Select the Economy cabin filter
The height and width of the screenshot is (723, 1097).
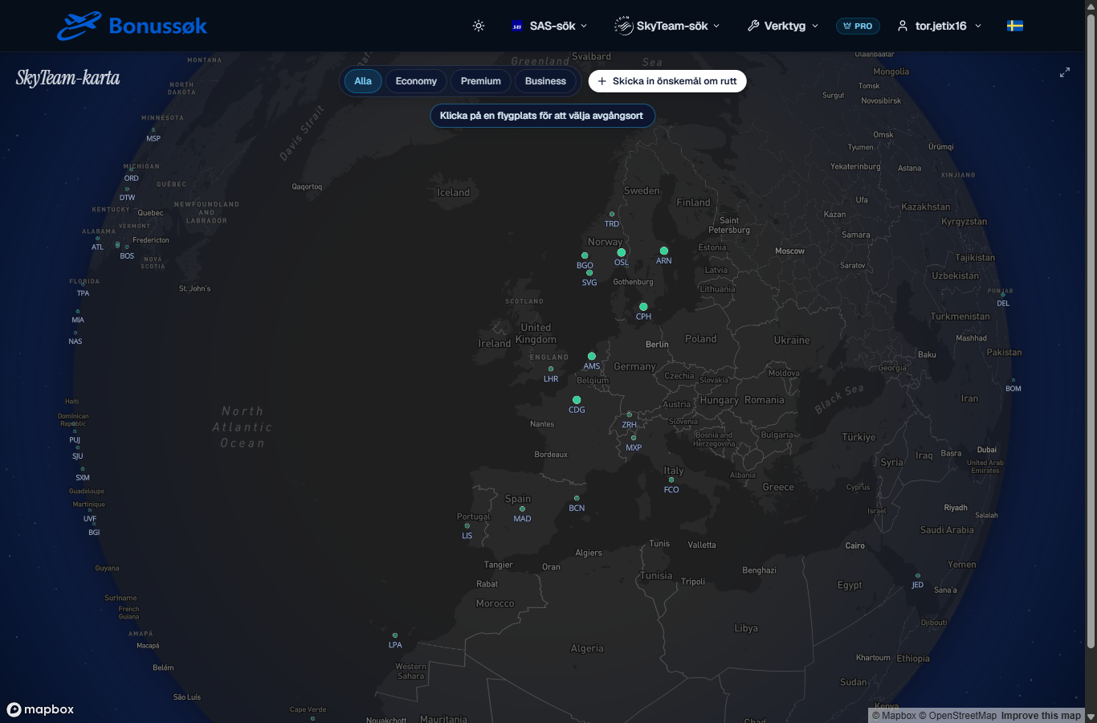coord(416,81)
